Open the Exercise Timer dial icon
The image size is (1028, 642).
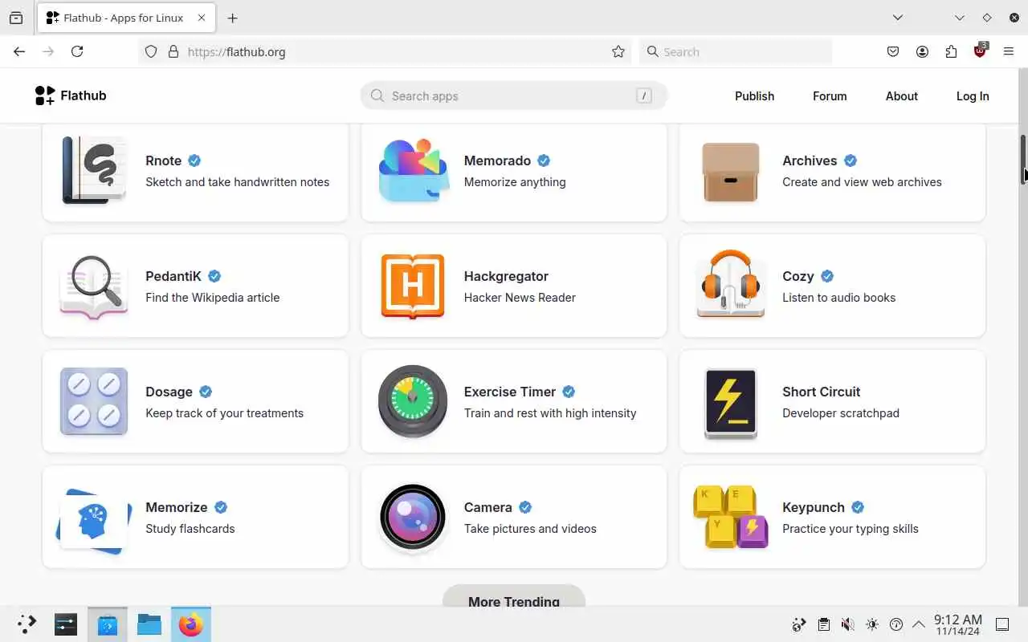413,401
